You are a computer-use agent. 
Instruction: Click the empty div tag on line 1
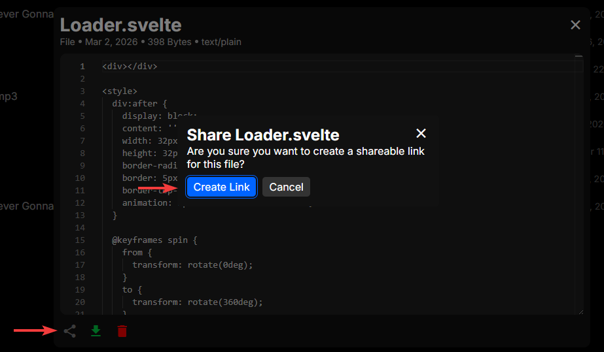coord(130,66)
